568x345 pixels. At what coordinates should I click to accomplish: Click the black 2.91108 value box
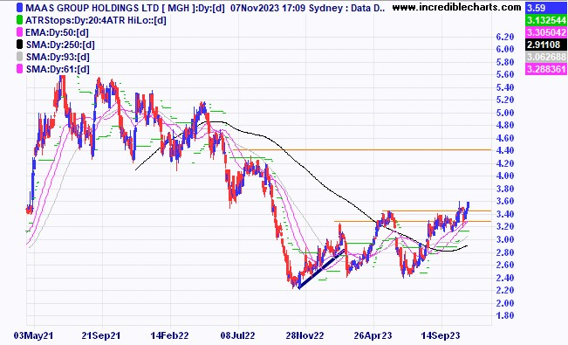(x=545, y=45)
